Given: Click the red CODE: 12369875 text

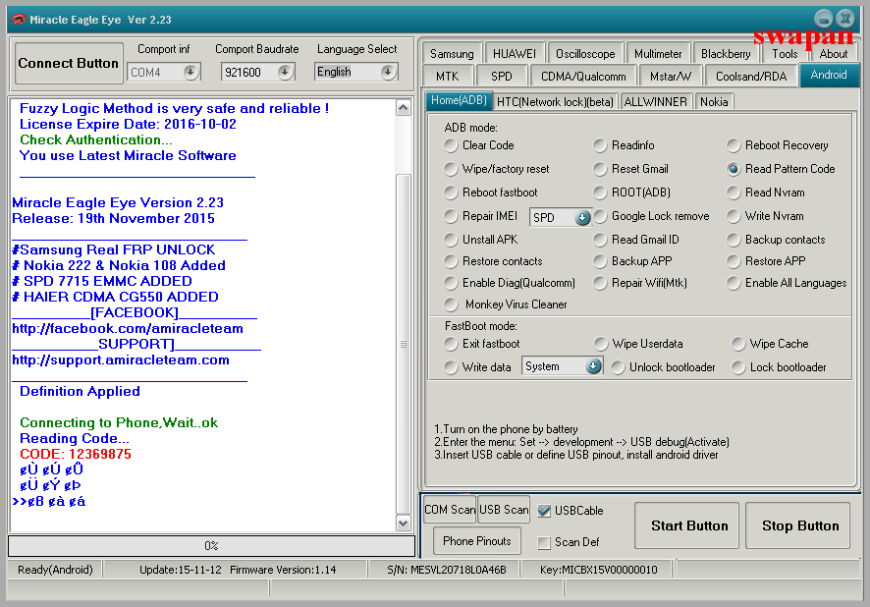Looking at the screenshot, I should [x=76, y=454].
